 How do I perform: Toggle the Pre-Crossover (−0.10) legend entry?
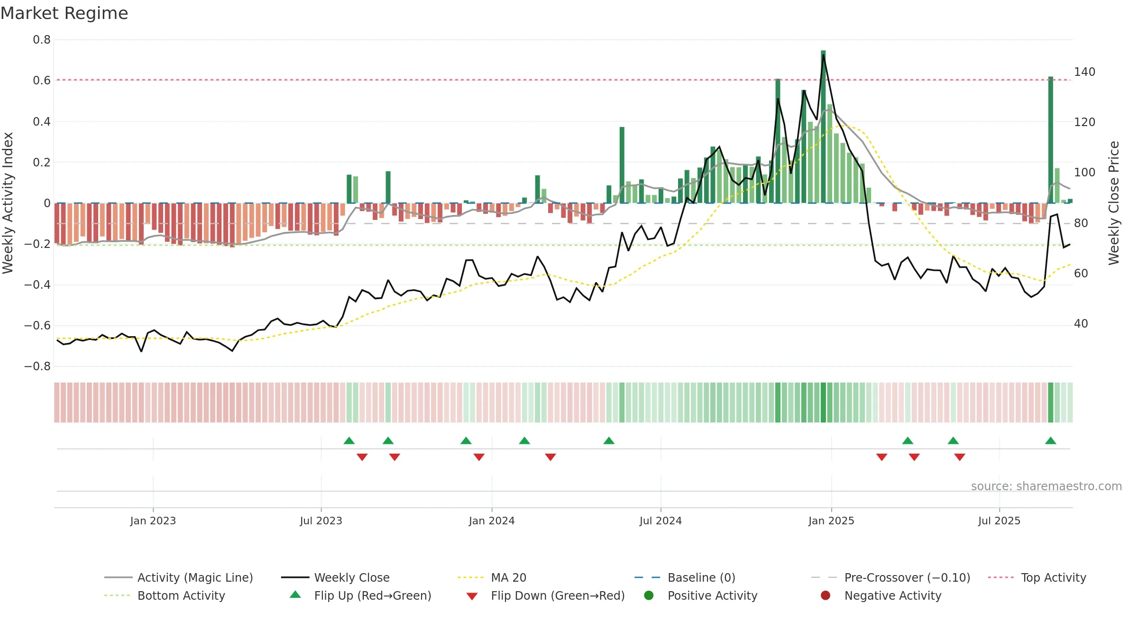pos(891,577)
